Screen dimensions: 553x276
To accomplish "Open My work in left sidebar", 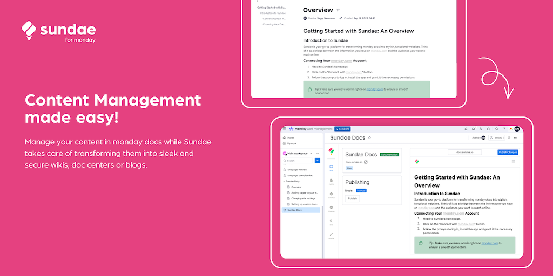I will [289, 143].
